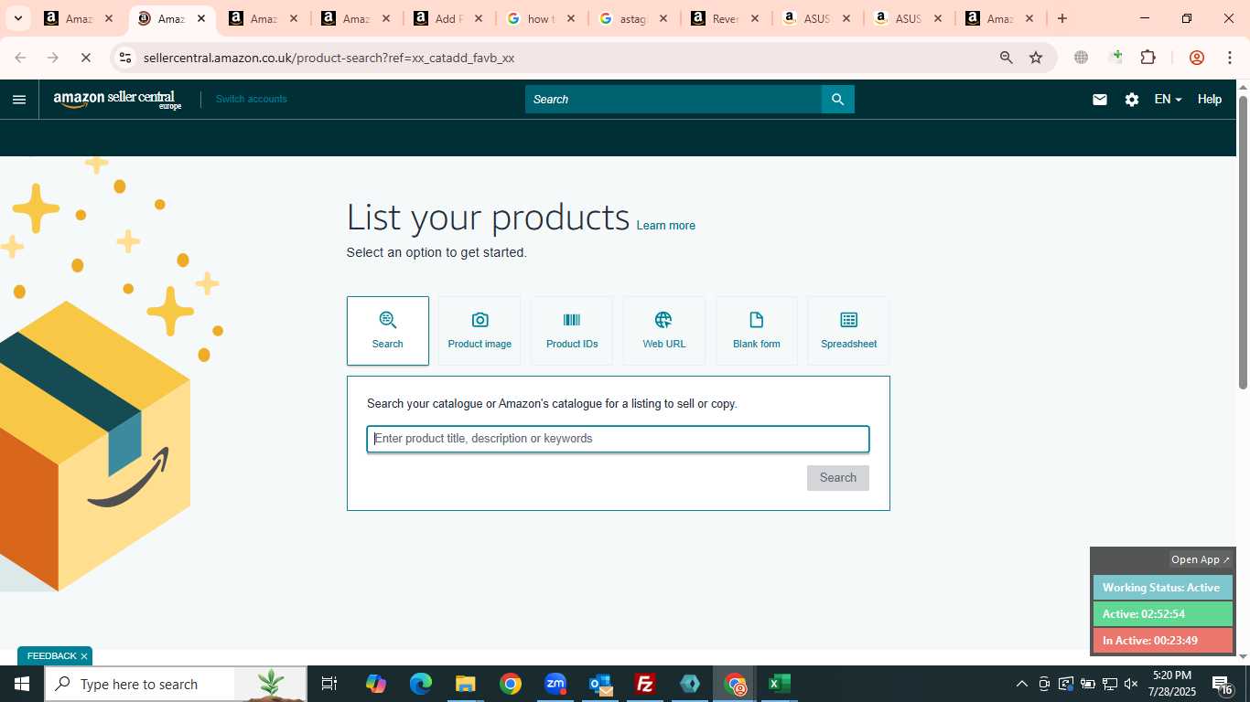Open the FEEDBACK panel
Viewport: 1250px width, 702px height.
51,656
